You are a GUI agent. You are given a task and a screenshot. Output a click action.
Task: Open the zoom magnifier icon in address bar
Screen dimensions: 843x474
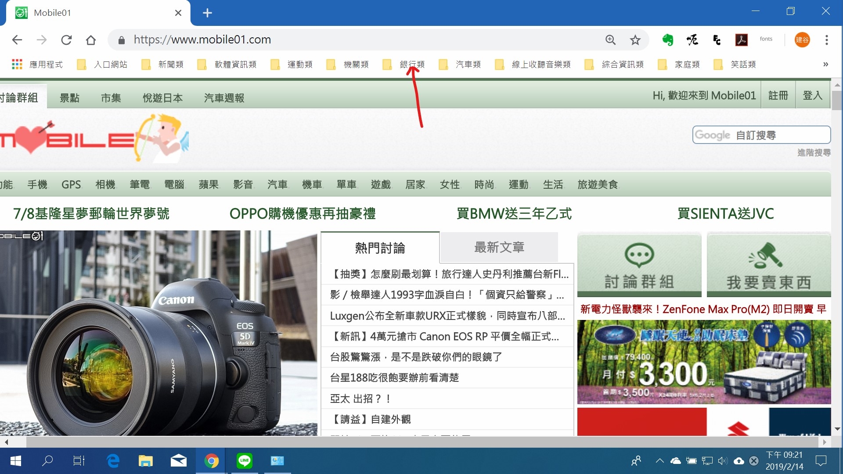click(611, 40)
